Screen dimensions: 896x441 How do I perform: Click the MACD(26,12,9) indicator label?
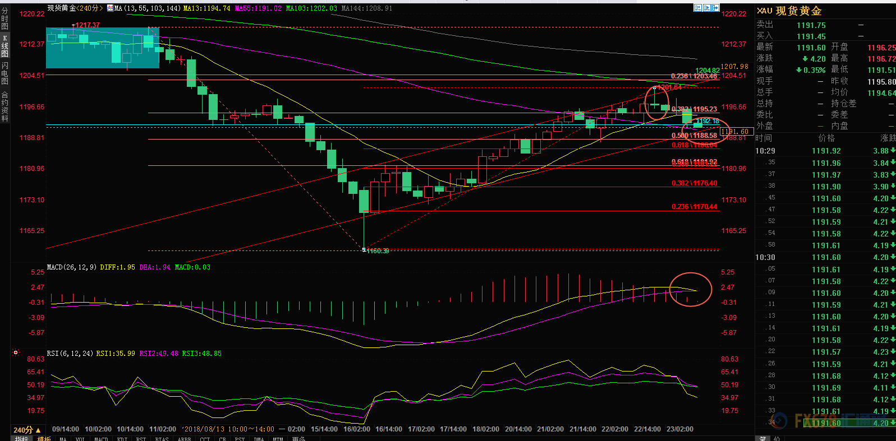tap(72, 267)
